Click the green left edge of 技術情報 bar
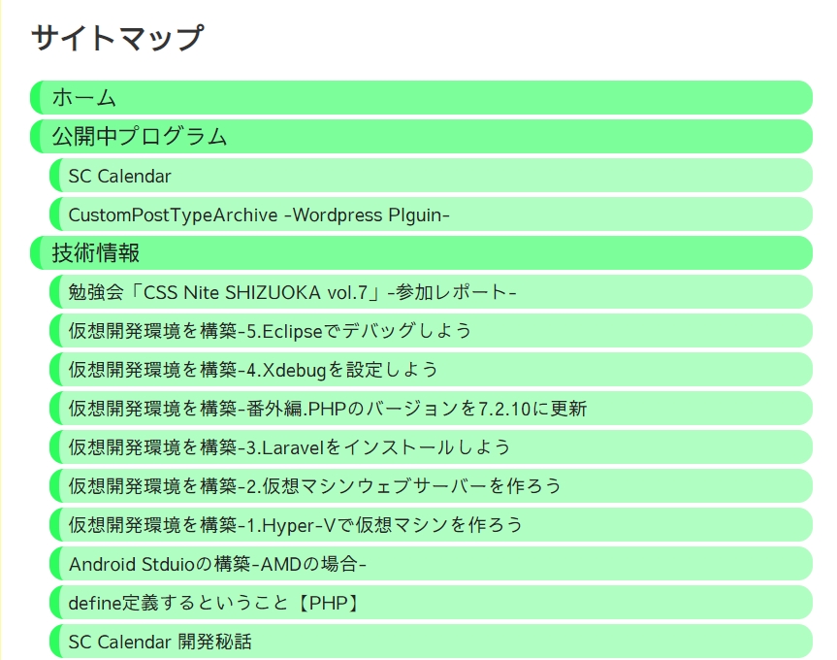837x660 pixels. click(35, 252)
